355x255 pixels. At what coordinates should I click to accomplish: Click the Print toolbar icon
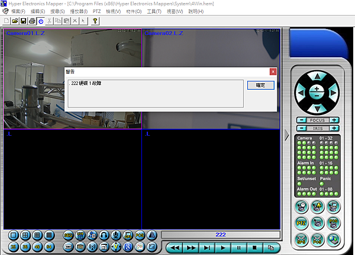coord(32,21)
